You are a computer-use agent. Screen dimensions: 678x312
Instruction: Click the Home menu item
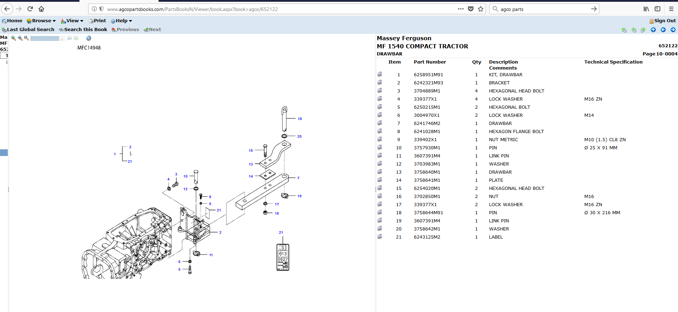point(12,21)
